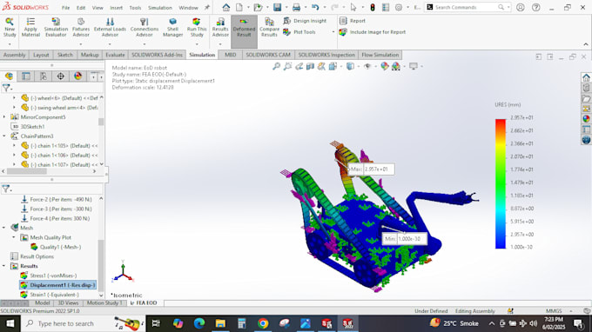
Task: Select the DimXpertManager tab
Action: [x=60, y=76]
